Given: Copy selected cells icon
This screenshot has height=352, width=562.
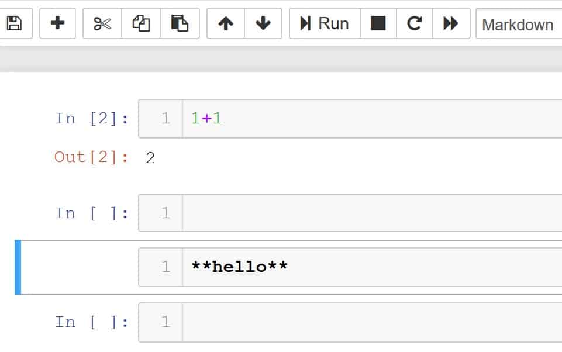Looking at the screenshot, I should [x=141, y=23].
